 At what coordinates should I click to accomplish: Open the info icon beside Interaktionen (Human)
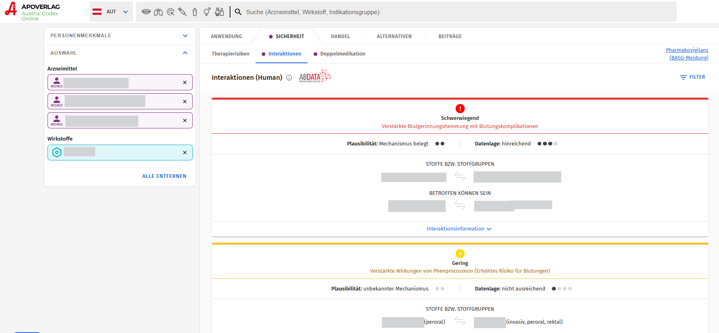coord(289,77)
